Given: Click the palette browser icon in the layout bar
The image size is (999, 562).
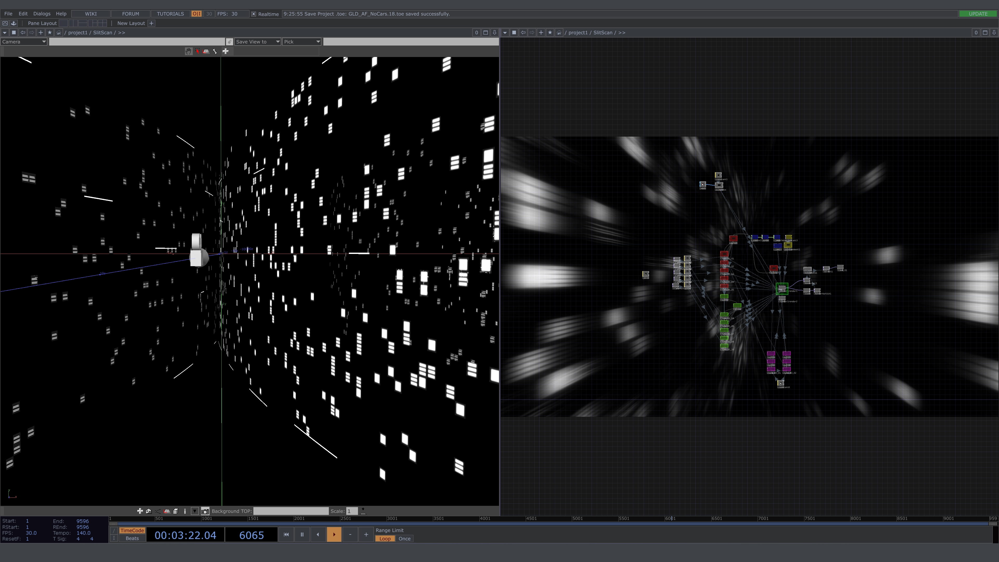Looking at the screenshot, I should (14, 23).
